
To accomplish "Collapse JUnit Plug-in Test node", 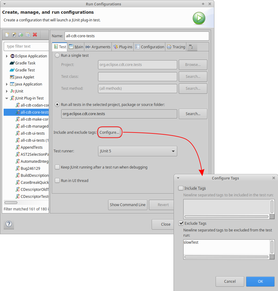I will [x=7, y=98].
